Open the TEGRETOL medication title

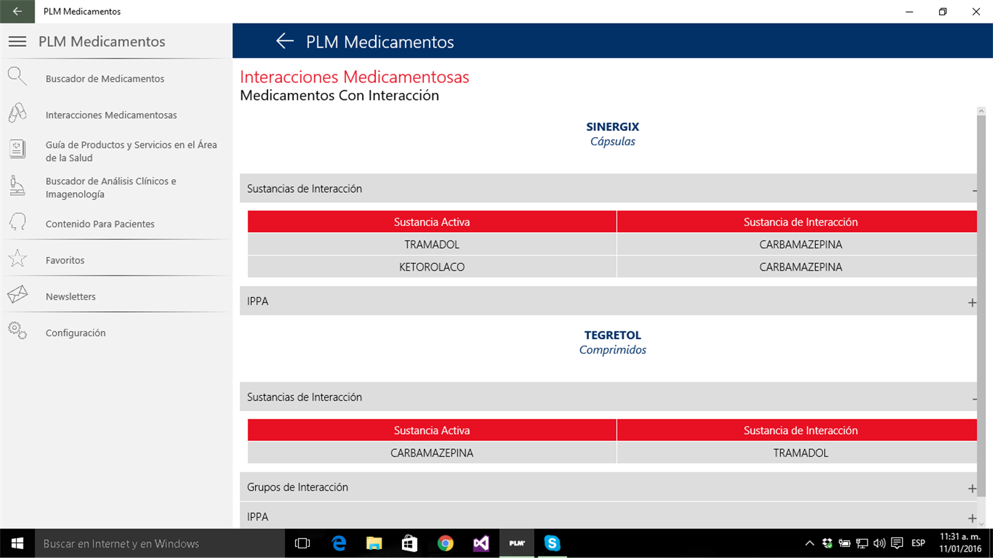coord(612,335)
